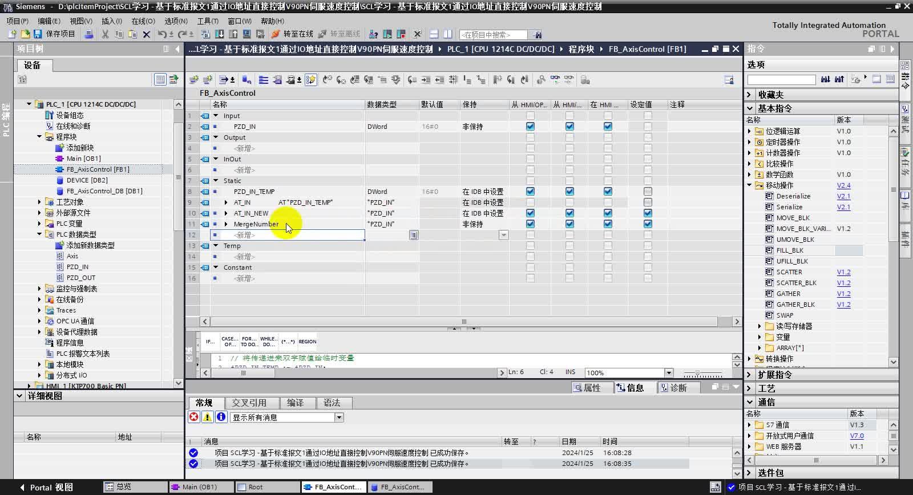Toggle HMI/OPC access checkbox for MergeNumber
Image resolution: width=913 pixels, height=495 pixels.
click(x=531, y=224)
